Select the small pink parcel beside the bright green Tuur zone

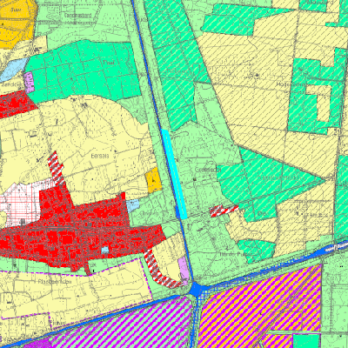tap(29, 82)
